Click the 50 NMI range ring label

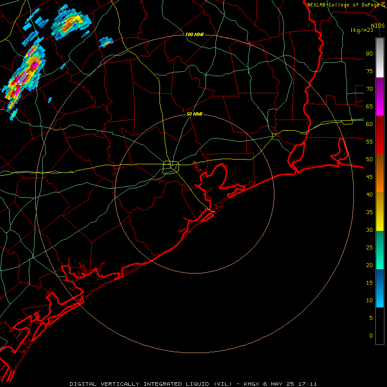(194, 114)
